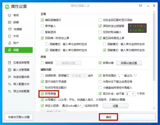
Task: Open the 账户 user icon
Action: pos(10,43)
